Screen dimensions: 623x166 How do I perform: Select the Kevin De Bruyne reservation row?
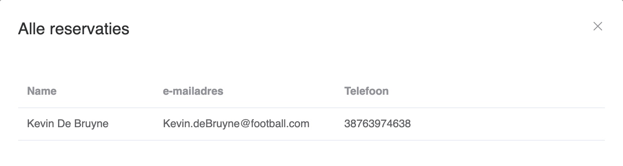coord(311,124)
